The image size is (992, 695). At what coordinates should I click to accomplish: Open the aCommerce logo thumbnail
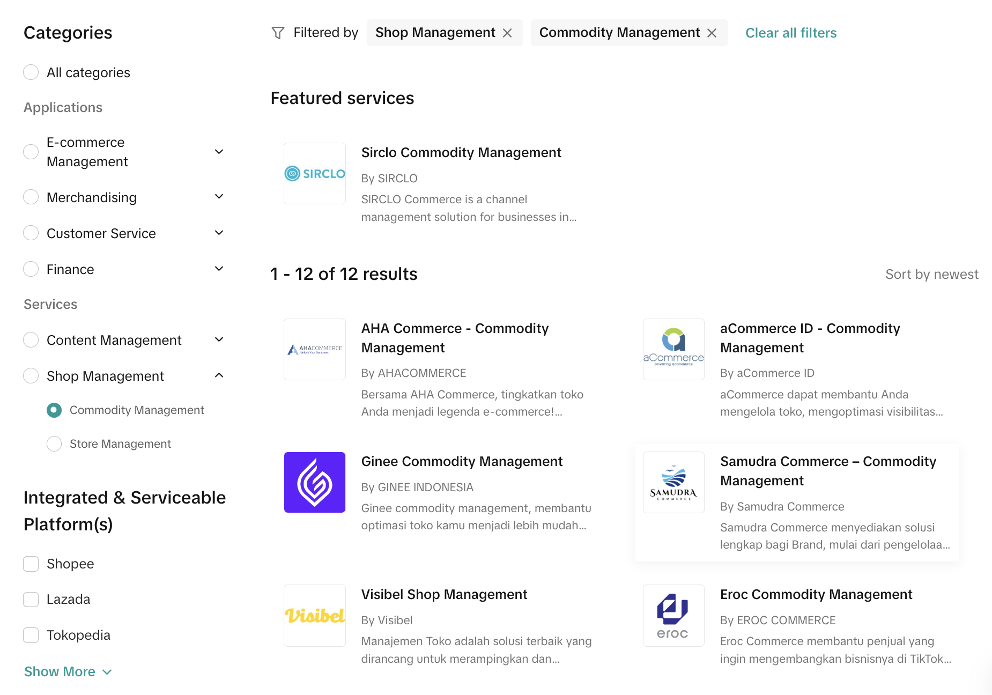673,349
